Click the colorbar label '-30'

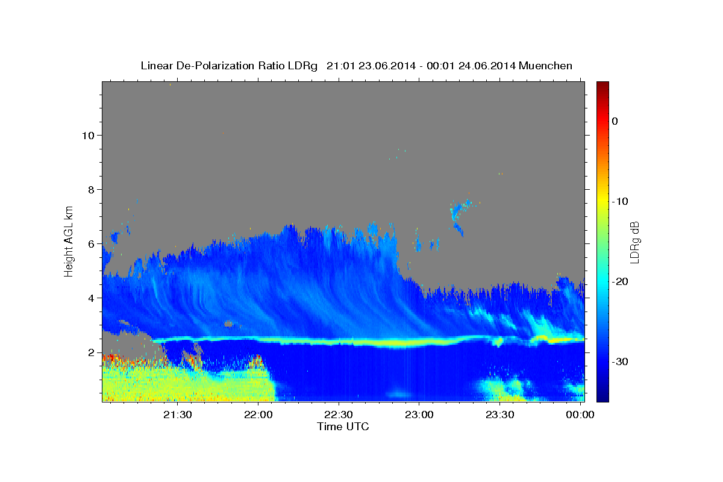click(x=621, y=361)
